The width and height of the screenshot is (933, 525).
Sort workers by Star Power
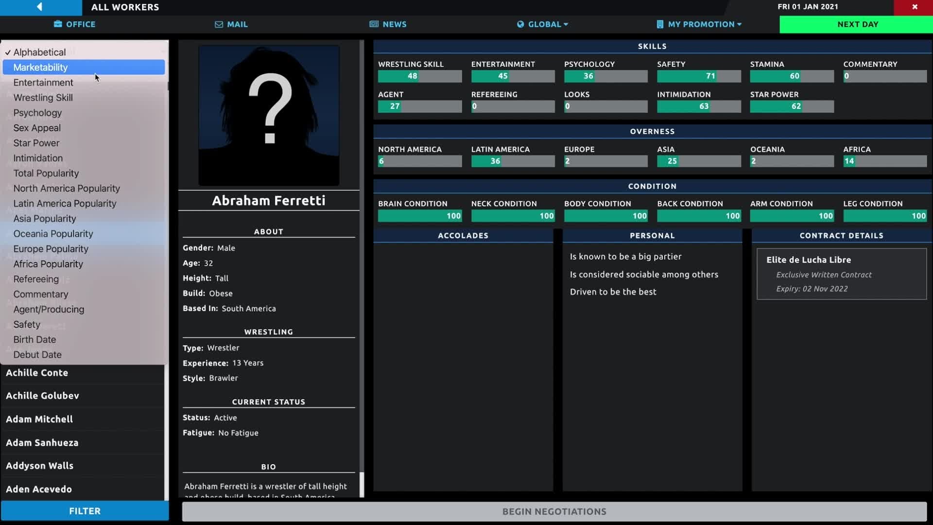pos(36,143)
